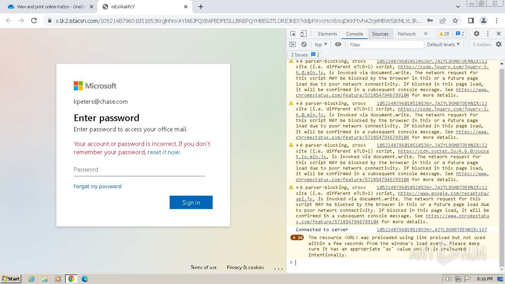Click the kpeters@chase.com account text
505x284 pixels.
click(101, 101)
